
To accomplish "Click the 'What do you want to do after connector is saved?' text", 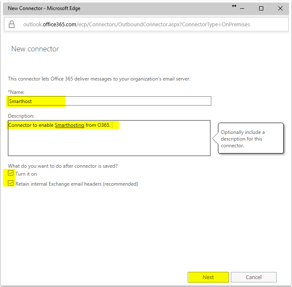I will point(63,166).
